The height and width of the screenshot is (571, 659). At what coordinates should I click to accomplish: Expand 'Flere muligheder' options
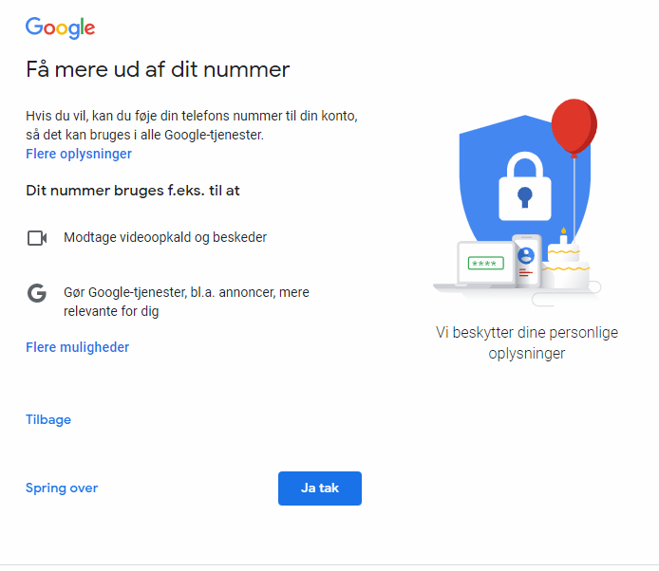point(78,347)
